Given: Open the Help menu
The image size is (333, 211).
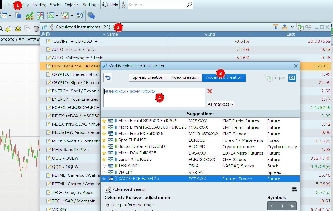Looking at the screenshot, I should [110, 5].
